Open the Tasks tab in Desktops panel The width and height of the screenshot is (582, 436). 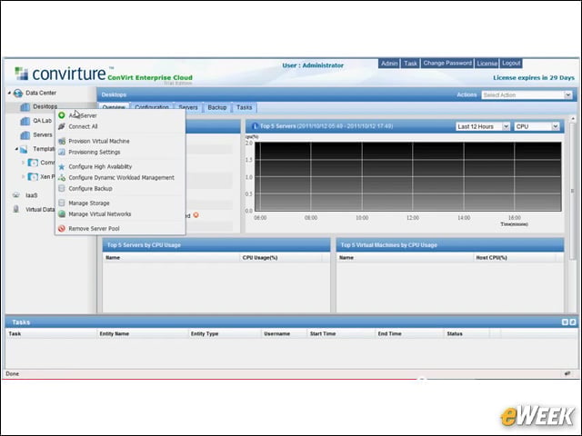[x=245, y=107]
